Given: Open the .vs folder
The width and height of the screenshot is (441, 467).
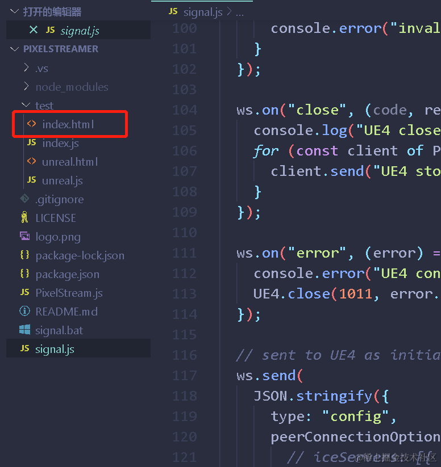Looking at the screenshot, I should point(42,69).
